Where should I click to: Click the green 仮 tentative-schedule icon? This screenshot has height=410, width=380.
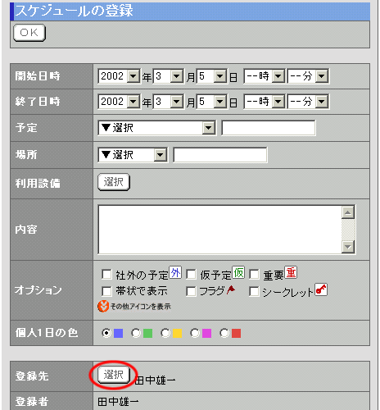[238, 272]
